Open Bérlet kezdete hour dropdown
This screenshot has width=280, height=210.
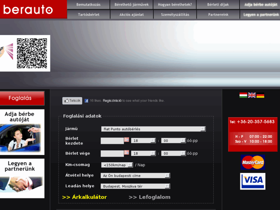[x=143, y=141]
